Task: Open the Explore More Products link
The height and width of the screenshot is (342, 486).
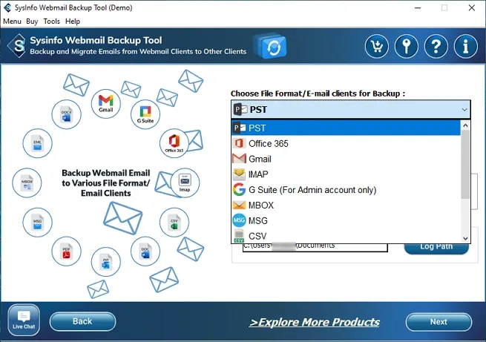Action: tap(315, 322)
